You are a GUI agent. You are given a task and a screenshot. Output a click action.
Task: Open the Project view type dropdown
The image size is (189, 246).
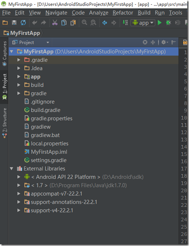(31, 43)
